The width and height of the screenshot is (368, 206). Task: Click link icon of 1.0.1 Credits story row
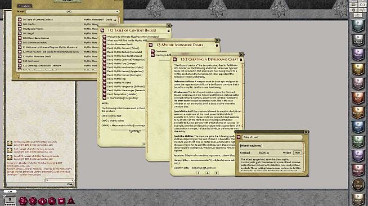click(x=20, y=24)
